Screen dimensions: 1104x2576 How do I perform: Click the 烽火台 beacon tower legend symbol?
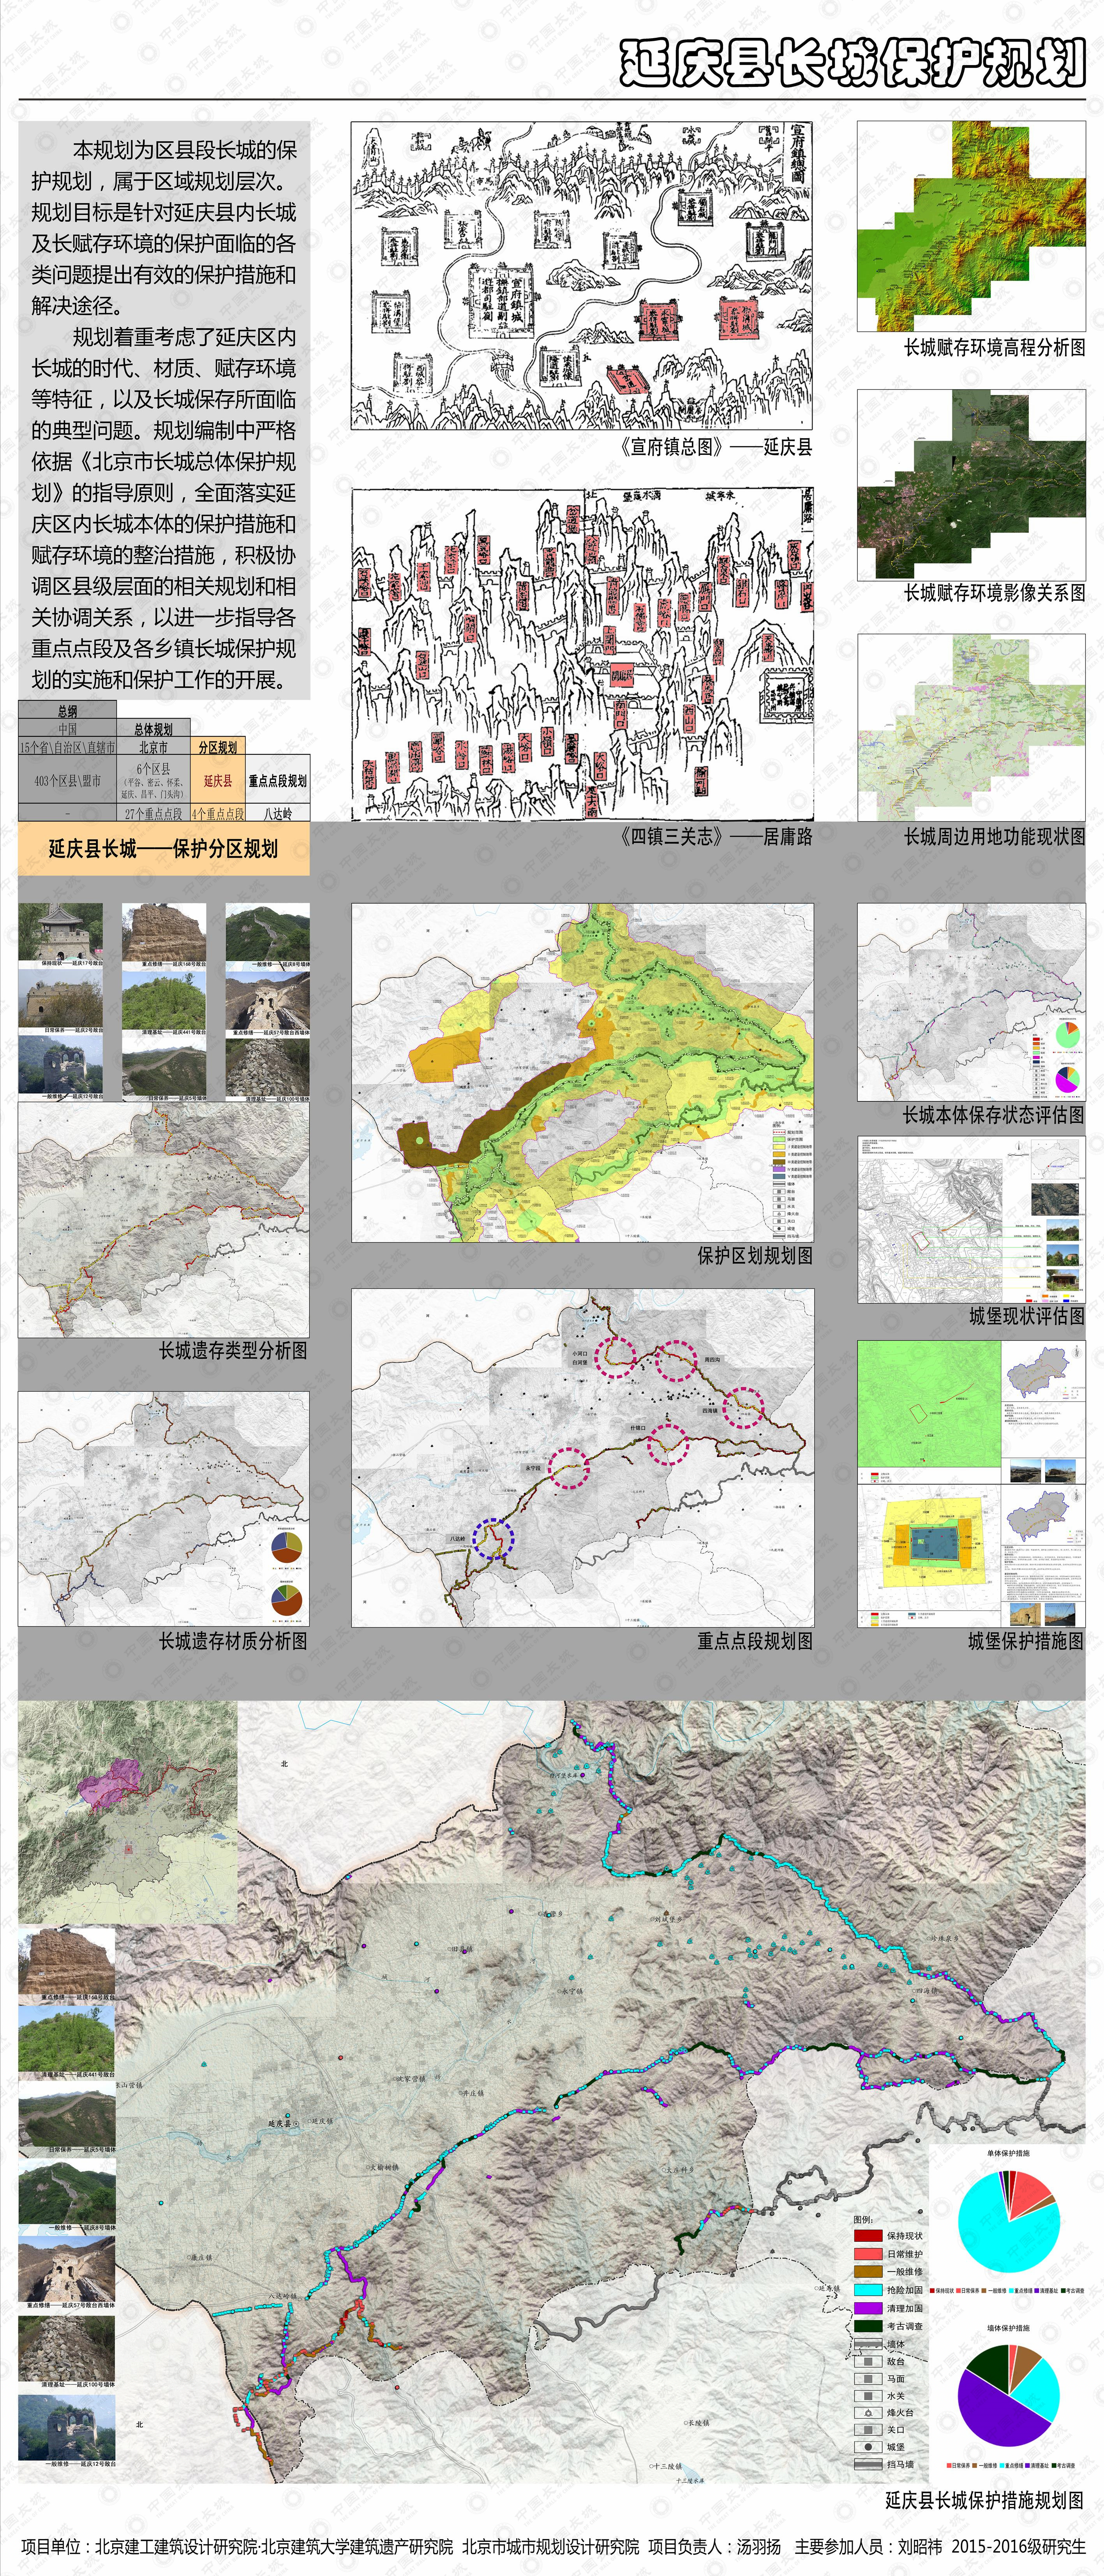pos(867,2413)
